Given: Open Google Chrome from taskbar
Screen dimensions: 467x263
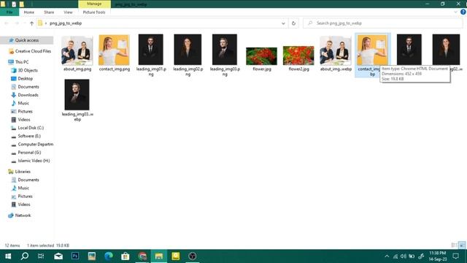Looking at the screenshot, I should pos(142,256).
